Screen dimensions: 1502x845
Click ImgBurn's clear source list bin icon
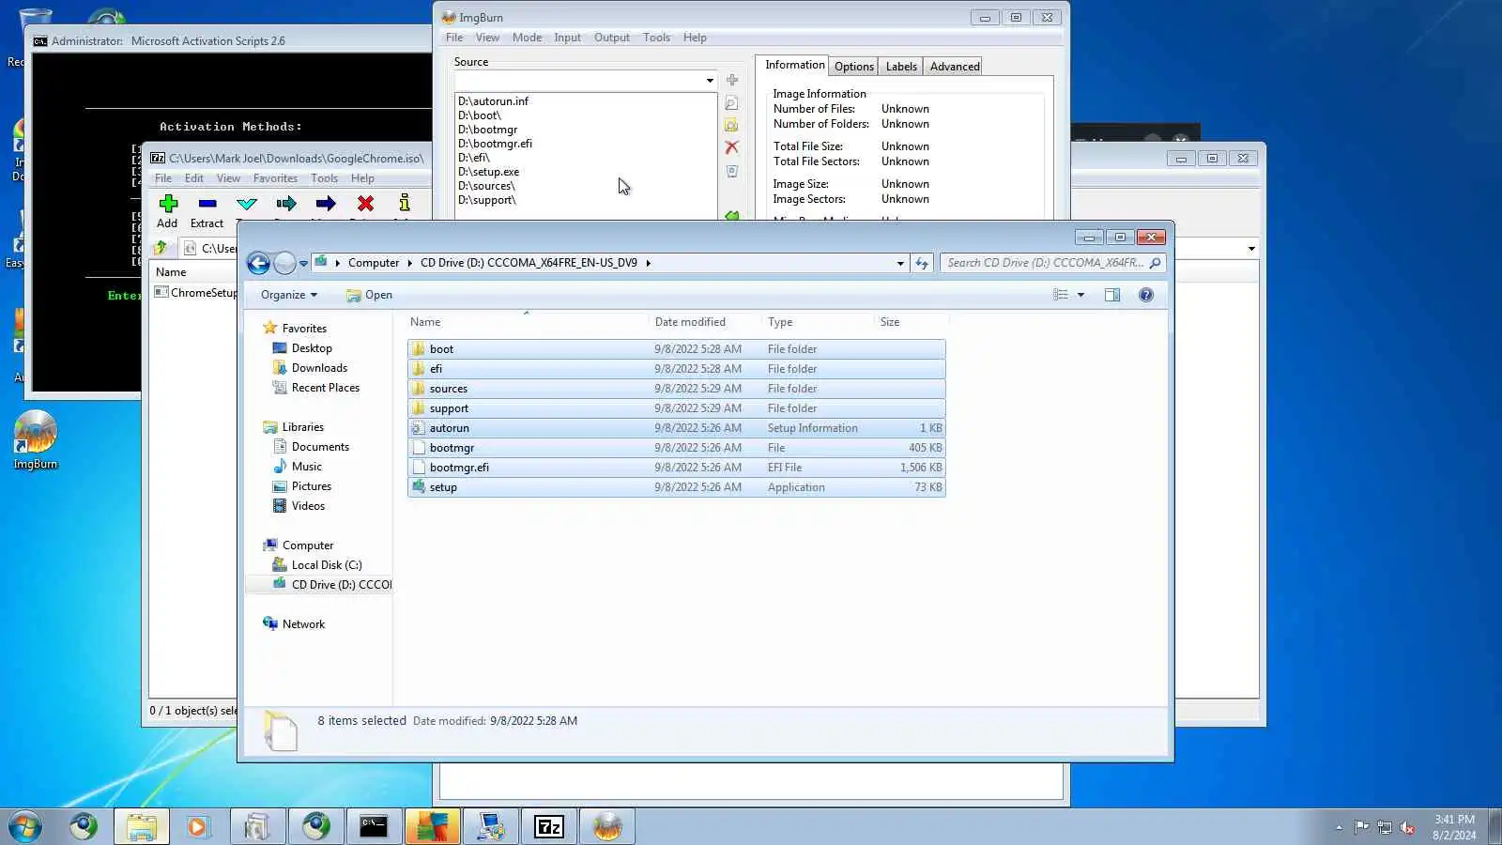point(732,172)
